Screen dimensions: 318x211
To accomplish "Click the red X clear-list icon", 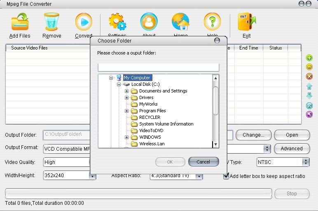I will tap(309, 76).
